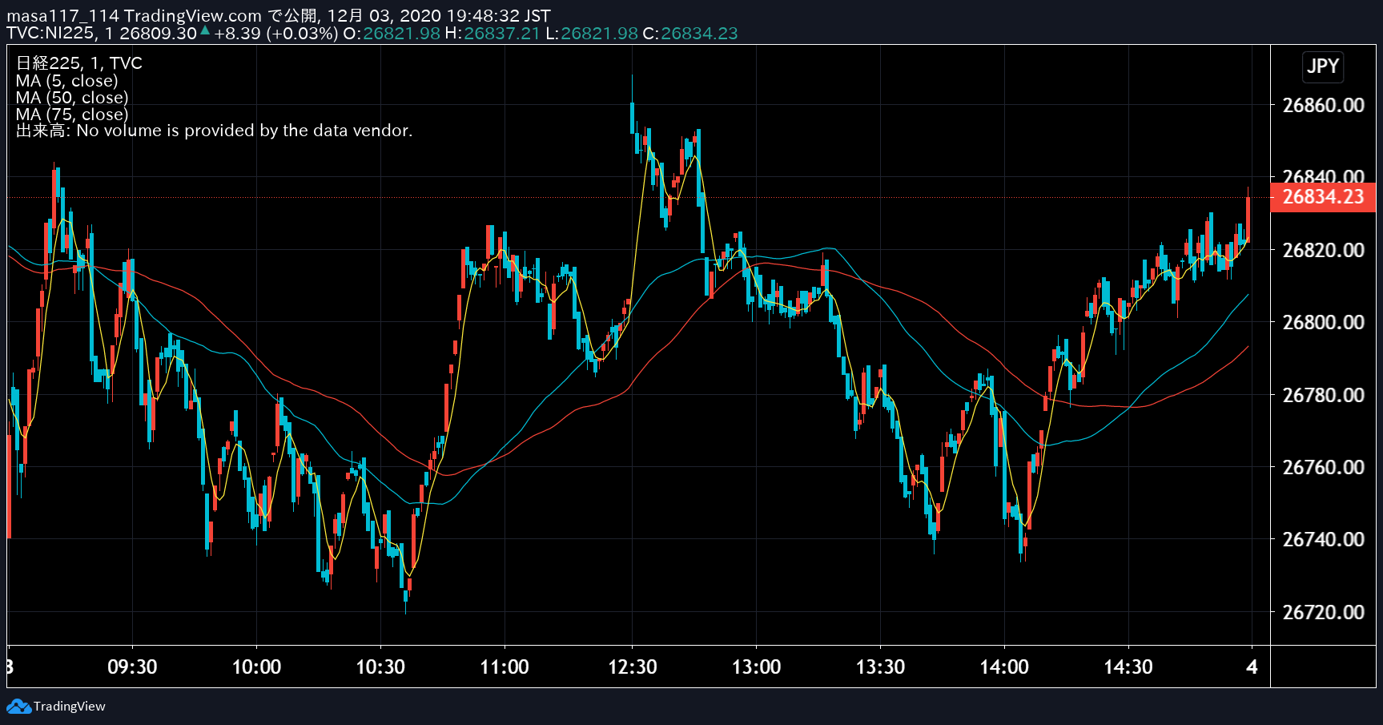This screenshot has width=1383, height=725.
Task: Click the 日経225, 1, TVC symbol title
Action: click(78, 63)
